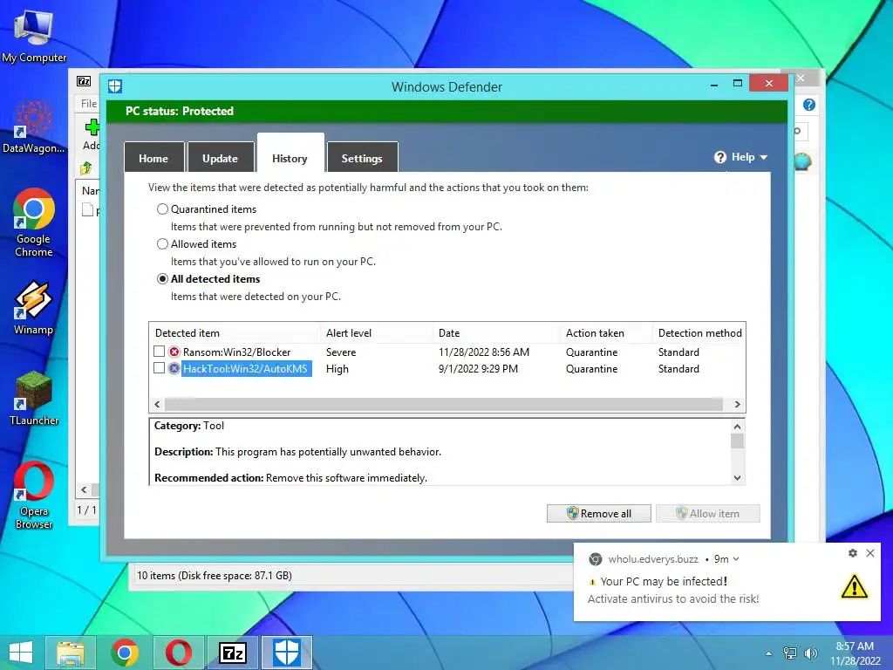Click the 7-Zip list scroll left arrow

(85, 489)
